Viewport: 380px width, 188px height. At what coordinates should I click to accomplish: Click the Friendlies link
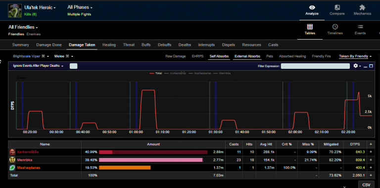16,34
